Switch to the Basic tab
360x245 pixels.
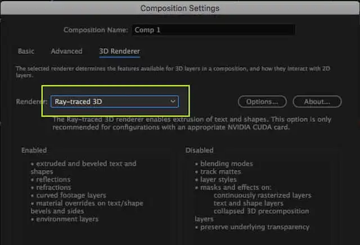[x=26, y=51]
